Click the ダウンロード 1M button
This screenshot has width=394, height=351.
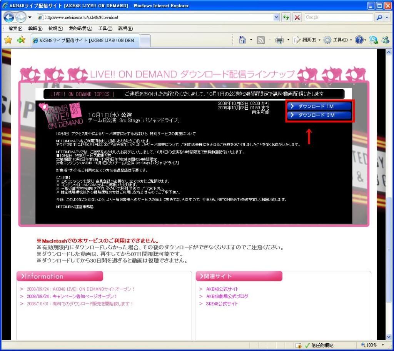(x=319, y=106)
